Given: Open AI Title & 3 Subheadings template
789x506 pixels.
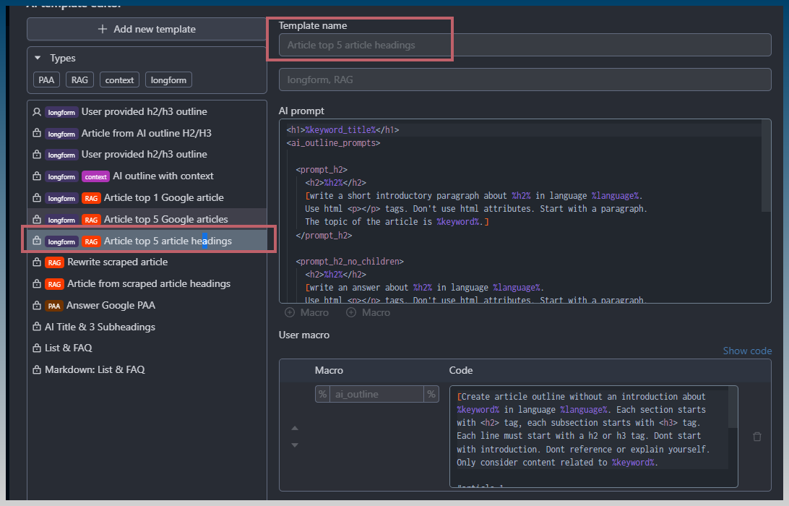Looking at the screenshot, I should (147, 327).
